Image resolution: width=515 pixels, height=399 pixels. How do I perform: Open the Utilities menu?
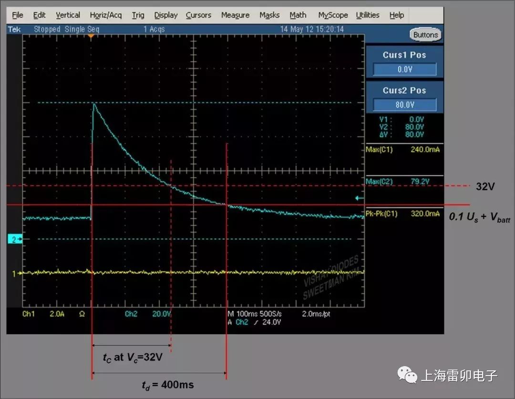tap(368, 15)
